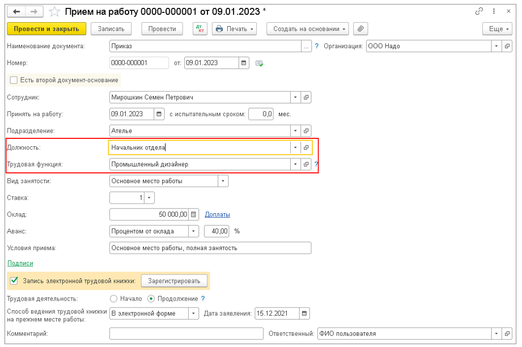Enable Есть второй документ-основание checkbox
522x347 pixels.
point(14,80)
